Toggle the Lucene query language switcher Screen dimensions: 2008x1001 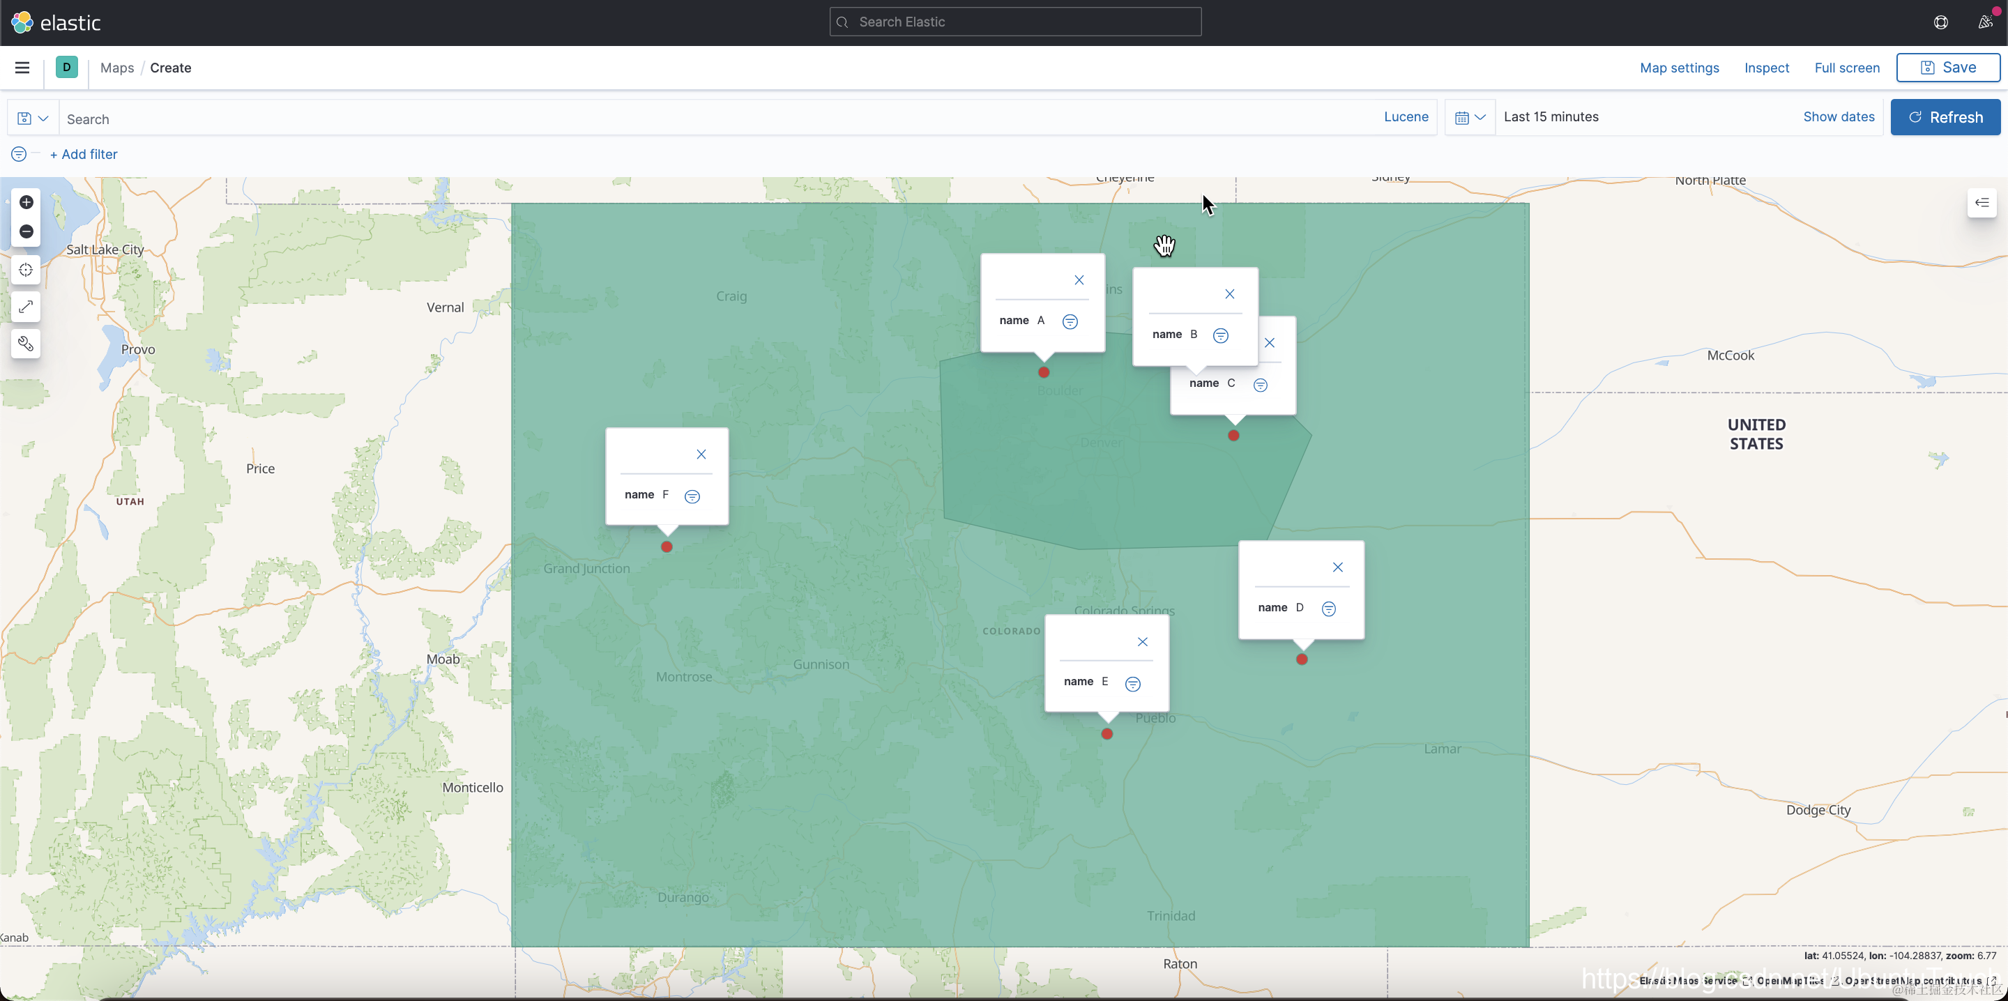pos(1406,117)
